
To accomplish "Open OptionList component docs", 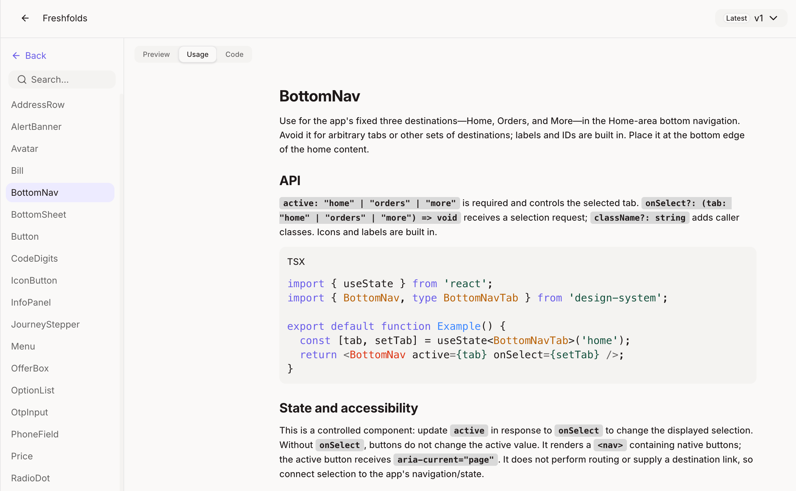I will [60, 390].
